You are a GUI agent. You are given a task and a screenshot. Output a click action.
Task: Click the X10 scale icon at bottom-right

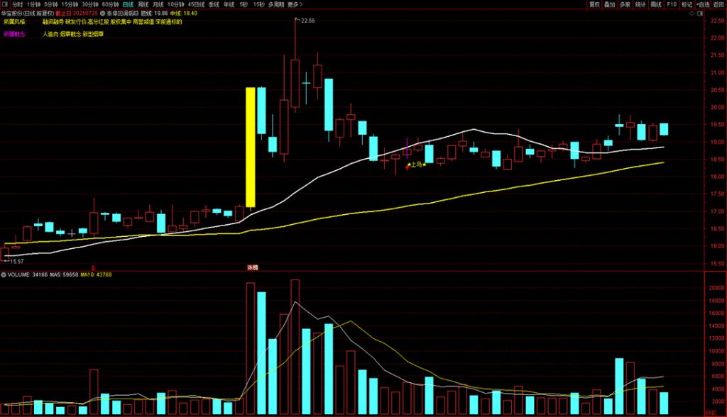point(711,413)
